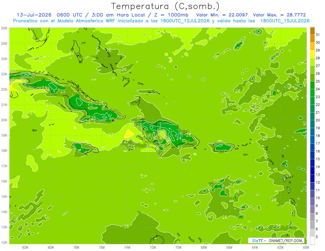Click the '26N' latitude axis label
This screenshot has height=251, width=325.
[4, 28]
